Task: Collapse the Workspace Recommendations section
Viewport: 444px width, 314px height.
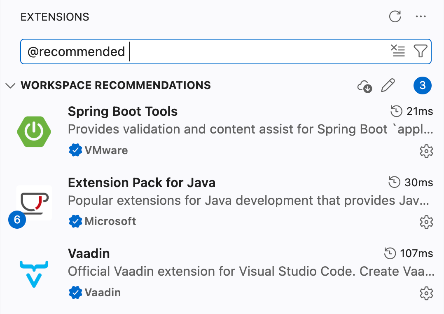Action: click(10, 85)
